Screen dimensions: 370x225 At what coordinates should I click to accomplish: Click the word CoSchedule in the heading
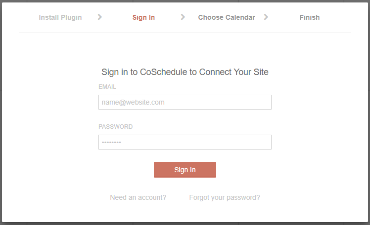[164, 72]
